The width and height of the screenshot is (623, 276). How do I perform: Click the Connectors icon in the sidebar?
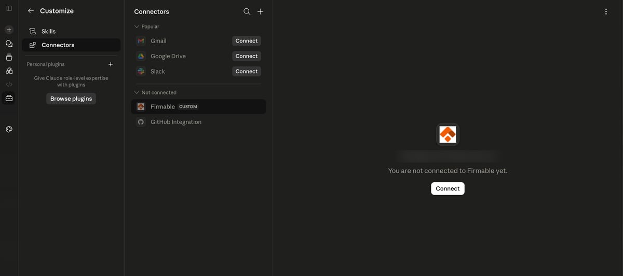pos(33,45)
